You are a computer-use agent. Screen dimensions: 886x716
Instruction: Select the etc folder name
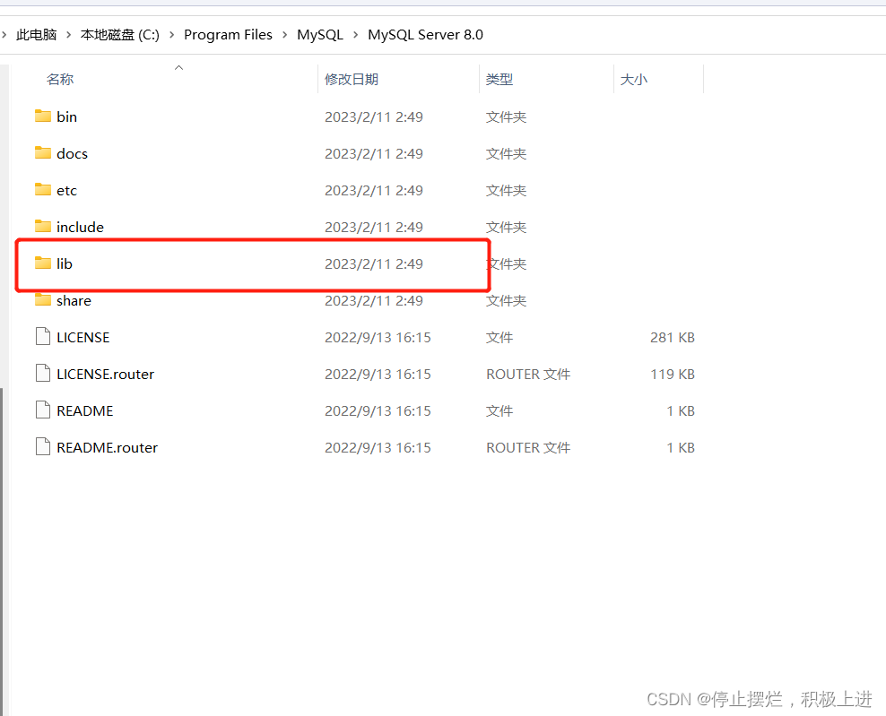66,190
